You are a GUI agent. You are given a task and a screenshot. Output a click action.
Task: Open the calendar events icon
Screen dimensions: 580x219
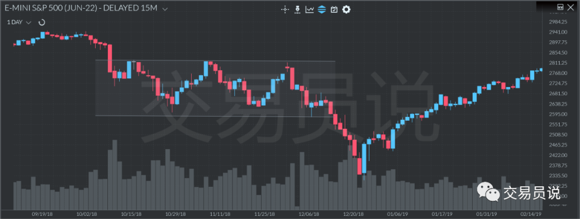[334, 9]
